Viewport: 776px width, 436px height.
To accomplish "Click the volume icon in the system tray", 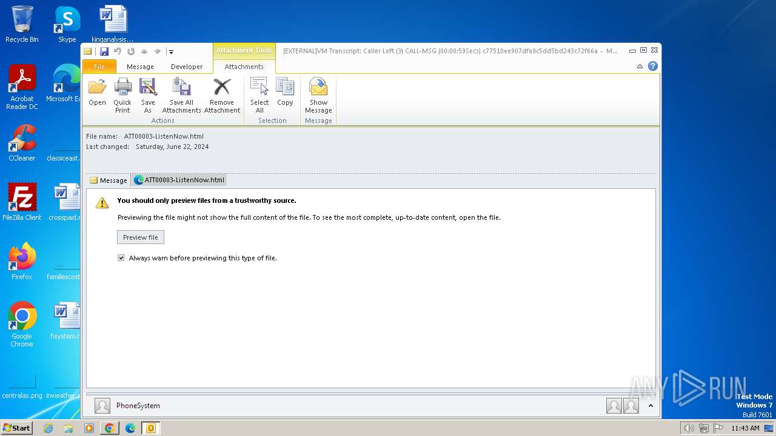I will [x=689, y=428].
